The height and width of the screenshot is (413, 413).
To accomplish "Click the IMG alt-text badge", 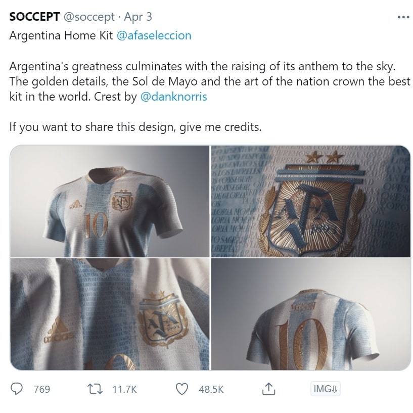I will point(326,389).
